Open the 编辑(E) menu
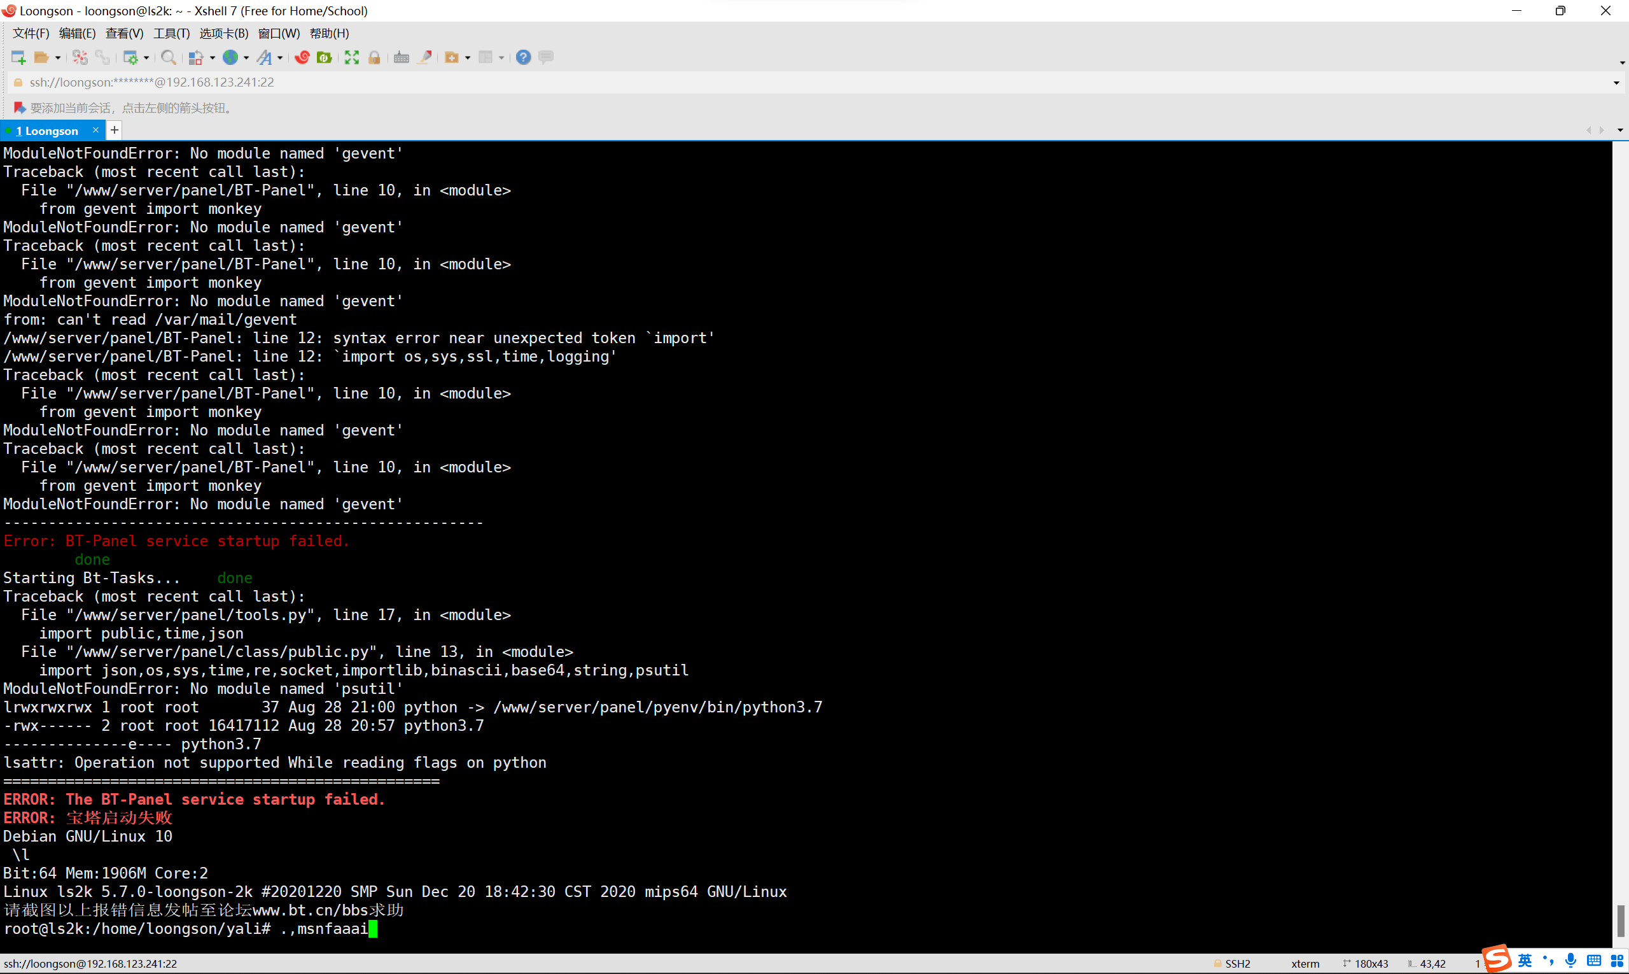The width and height of the screenshot is (1629, 974). point(78,34)
